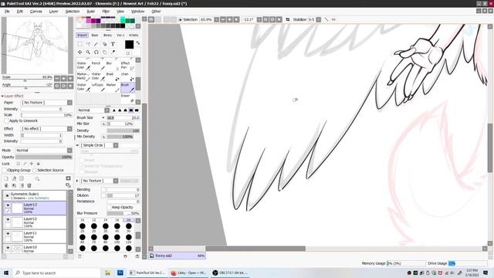The image size is (494, 278).
Task: Select the Magic Wand tool
Action: [96, 44]
